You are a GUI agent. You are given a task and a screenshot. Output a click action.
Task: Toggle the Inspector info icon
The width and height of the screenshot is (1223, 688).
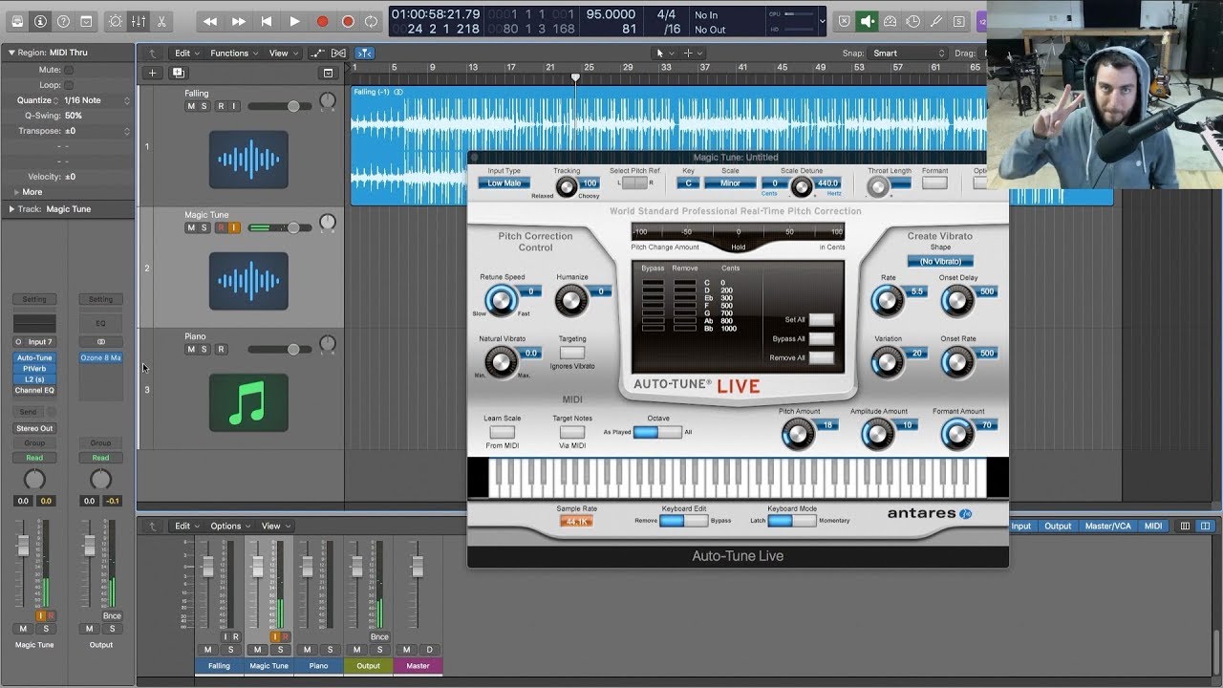coord(40,20)
